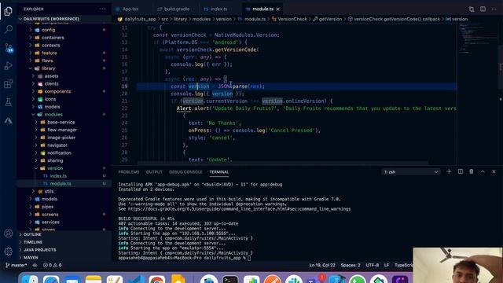Open the sharing folder
The width and height of the screenshot is (503, 283).
[x=55, y=160]
